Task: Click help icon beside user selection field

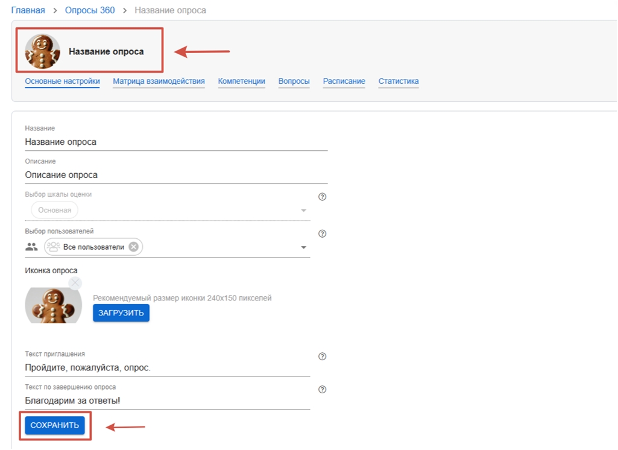Action: [x=322, y=234]
